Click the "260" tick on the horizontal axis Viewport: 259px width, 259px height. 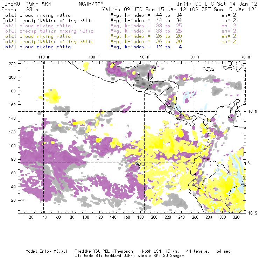coord(195,217)
